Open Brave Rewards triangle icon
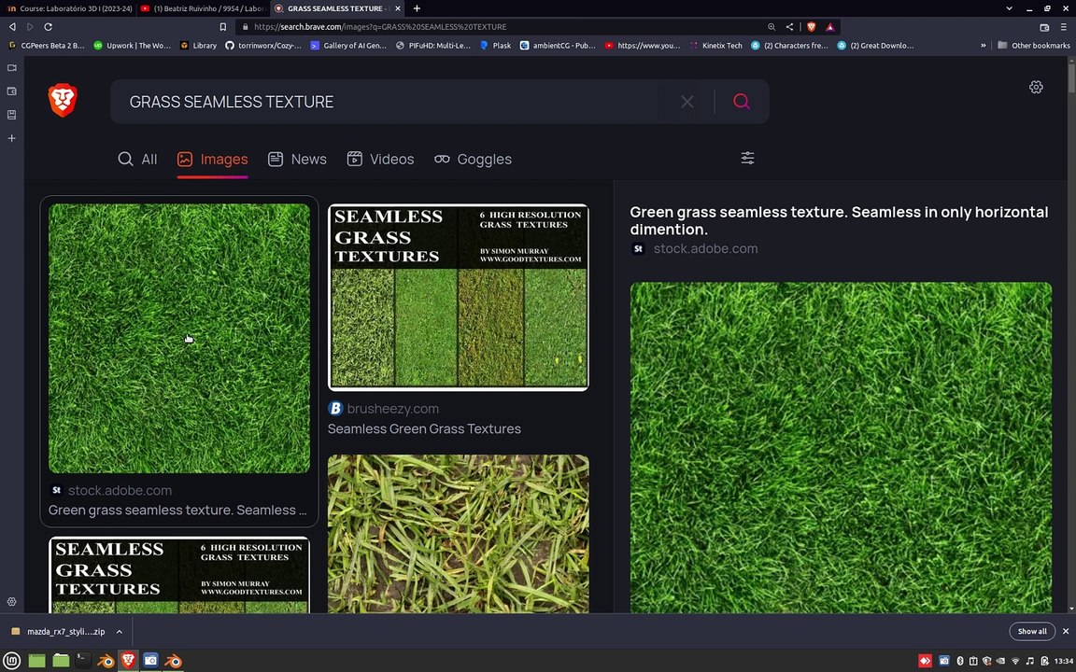 829,27
